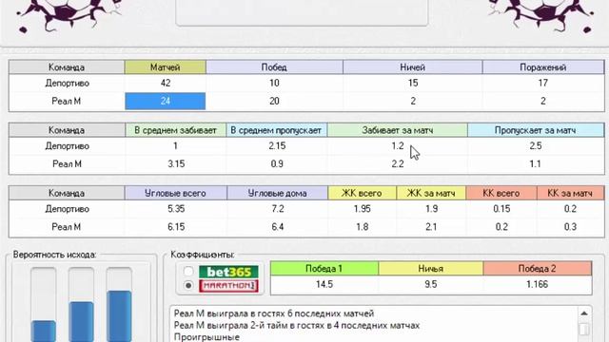Click the 'Проигрышные' line in notes
Viewport: 609px width, 342px height.
206,337
